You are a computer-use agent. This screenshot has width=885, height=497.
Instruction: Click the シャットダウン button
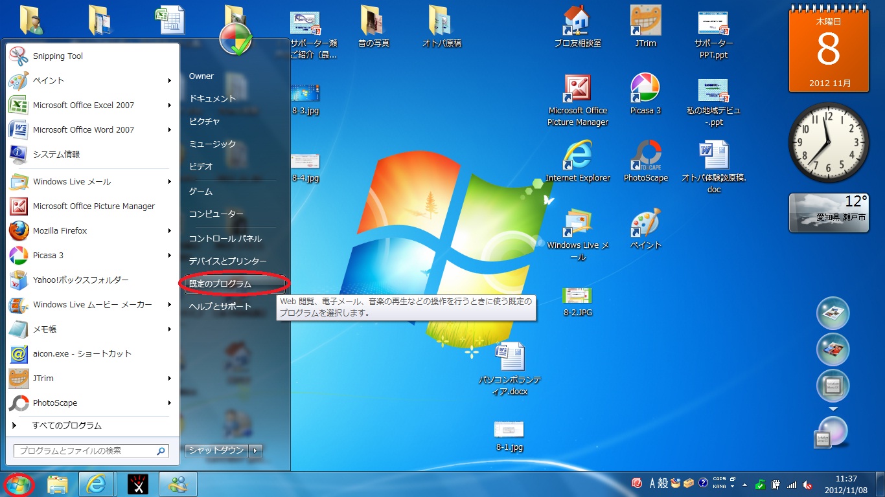216,450
